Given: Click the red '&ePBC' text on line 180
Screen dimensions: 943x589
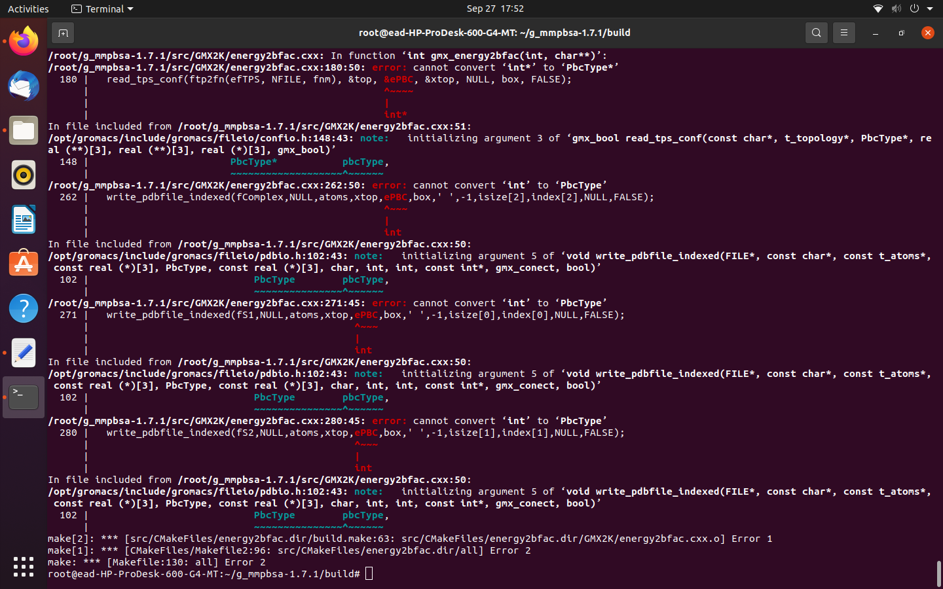Looking at the screenshot, I should (x=399, y=79).
